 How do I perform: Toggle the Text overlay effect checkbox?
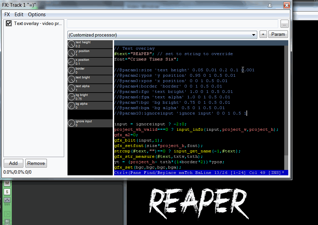click(x=8, y=23)
